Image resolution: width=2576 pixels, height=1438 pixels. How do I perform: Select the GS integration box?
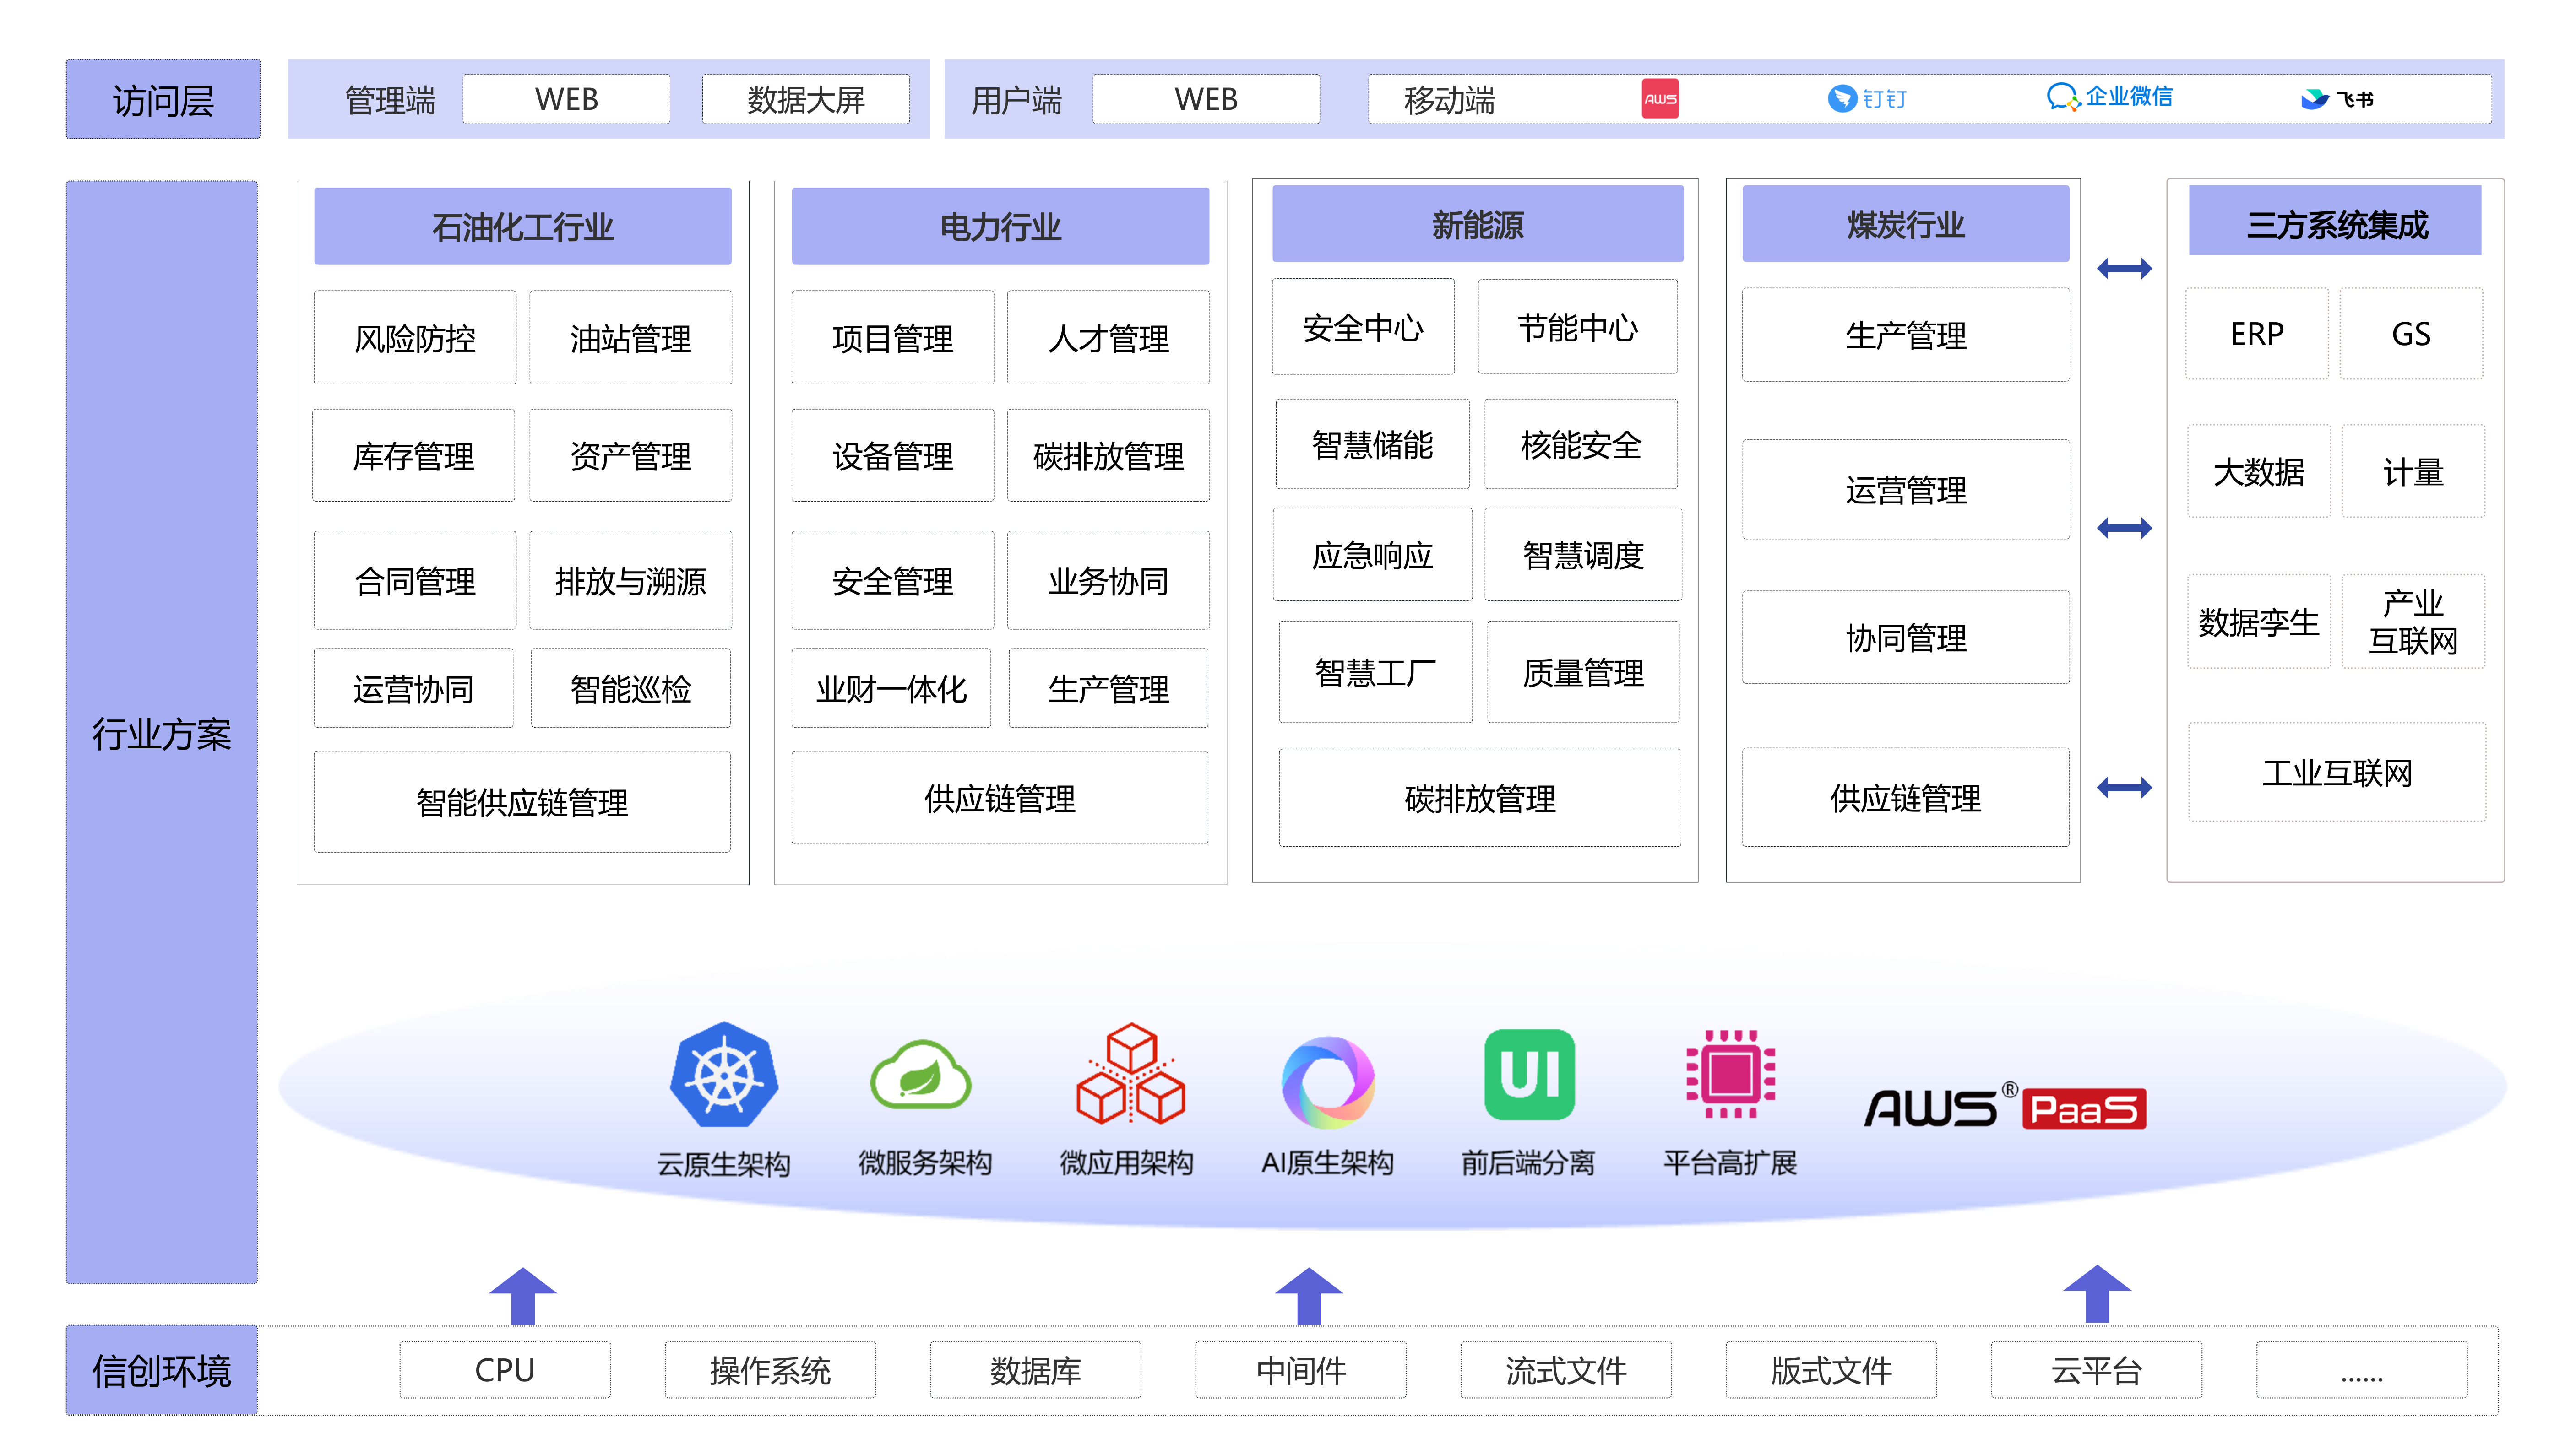coord(2411,334)
